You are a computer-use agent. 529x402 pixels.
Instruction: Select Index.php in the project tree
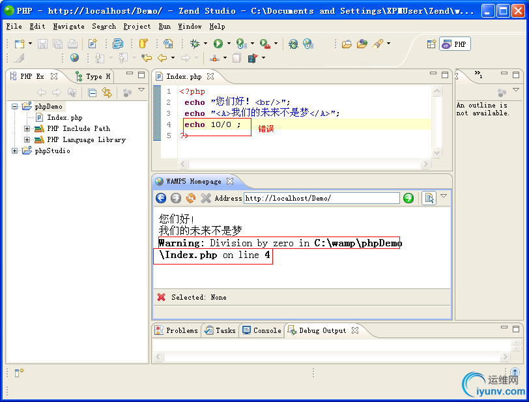tap(64, 117)
